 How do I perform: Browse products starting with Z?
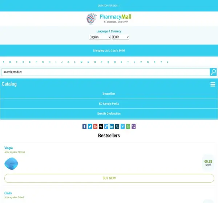click(x=167, y=62)
